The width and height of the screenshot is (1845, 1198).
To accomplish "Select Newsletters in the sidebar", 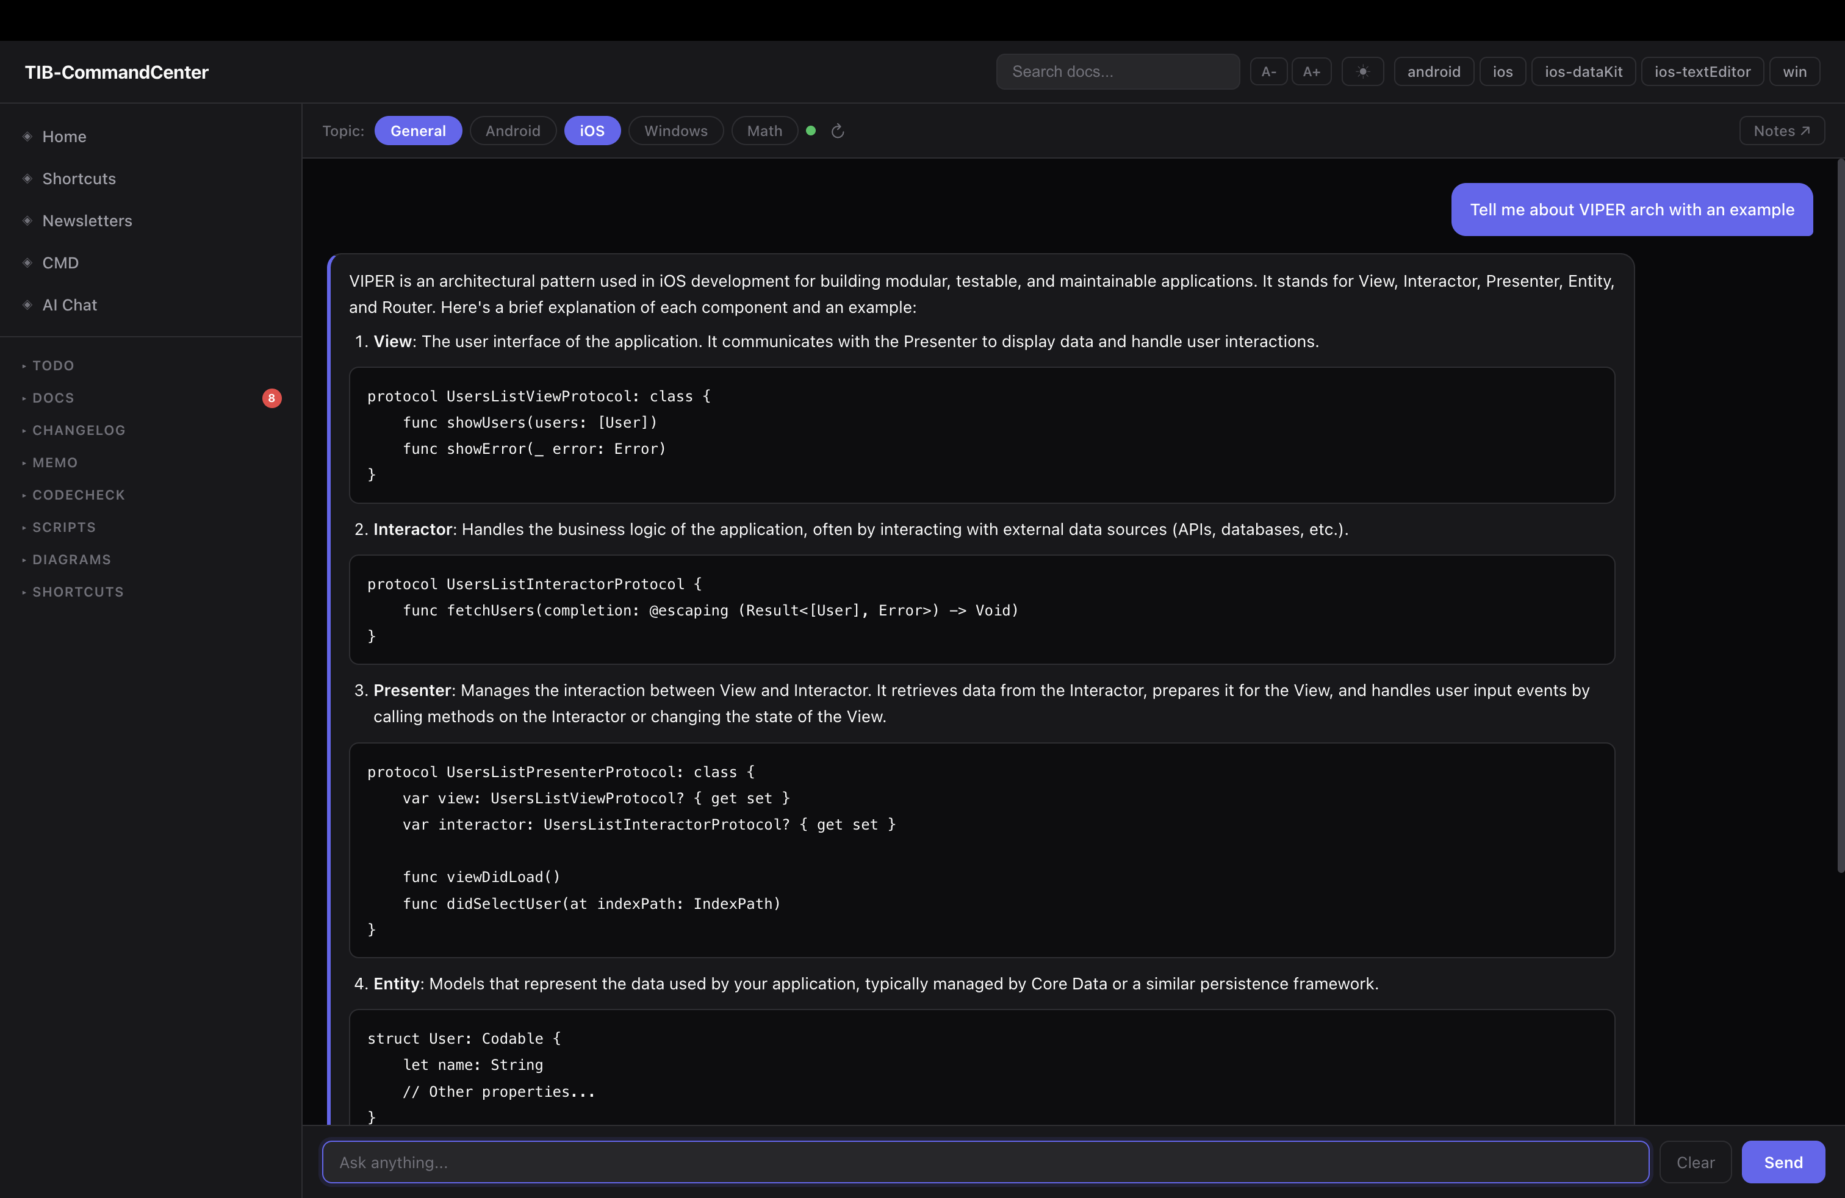I will [87, 221].
